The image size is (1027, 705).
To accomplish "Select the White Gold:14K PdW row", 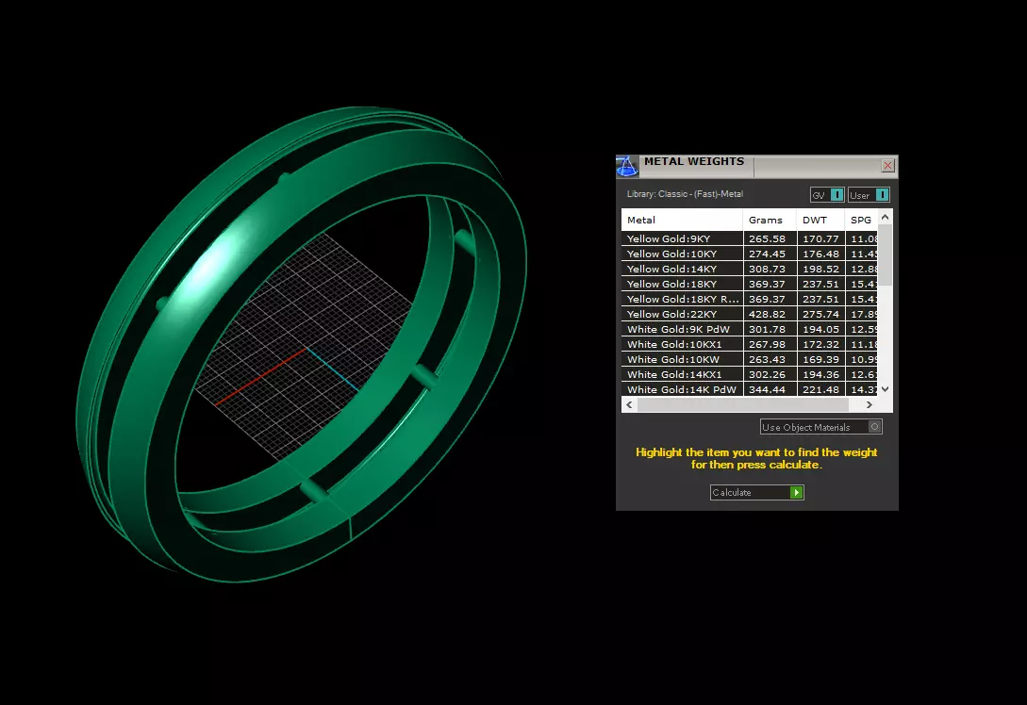I will coord(750,389).
